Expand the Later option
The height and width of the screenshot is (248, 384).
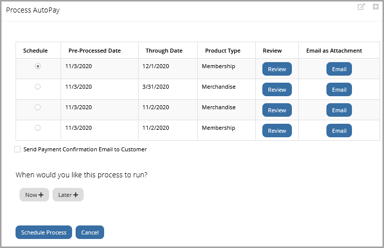68,195
